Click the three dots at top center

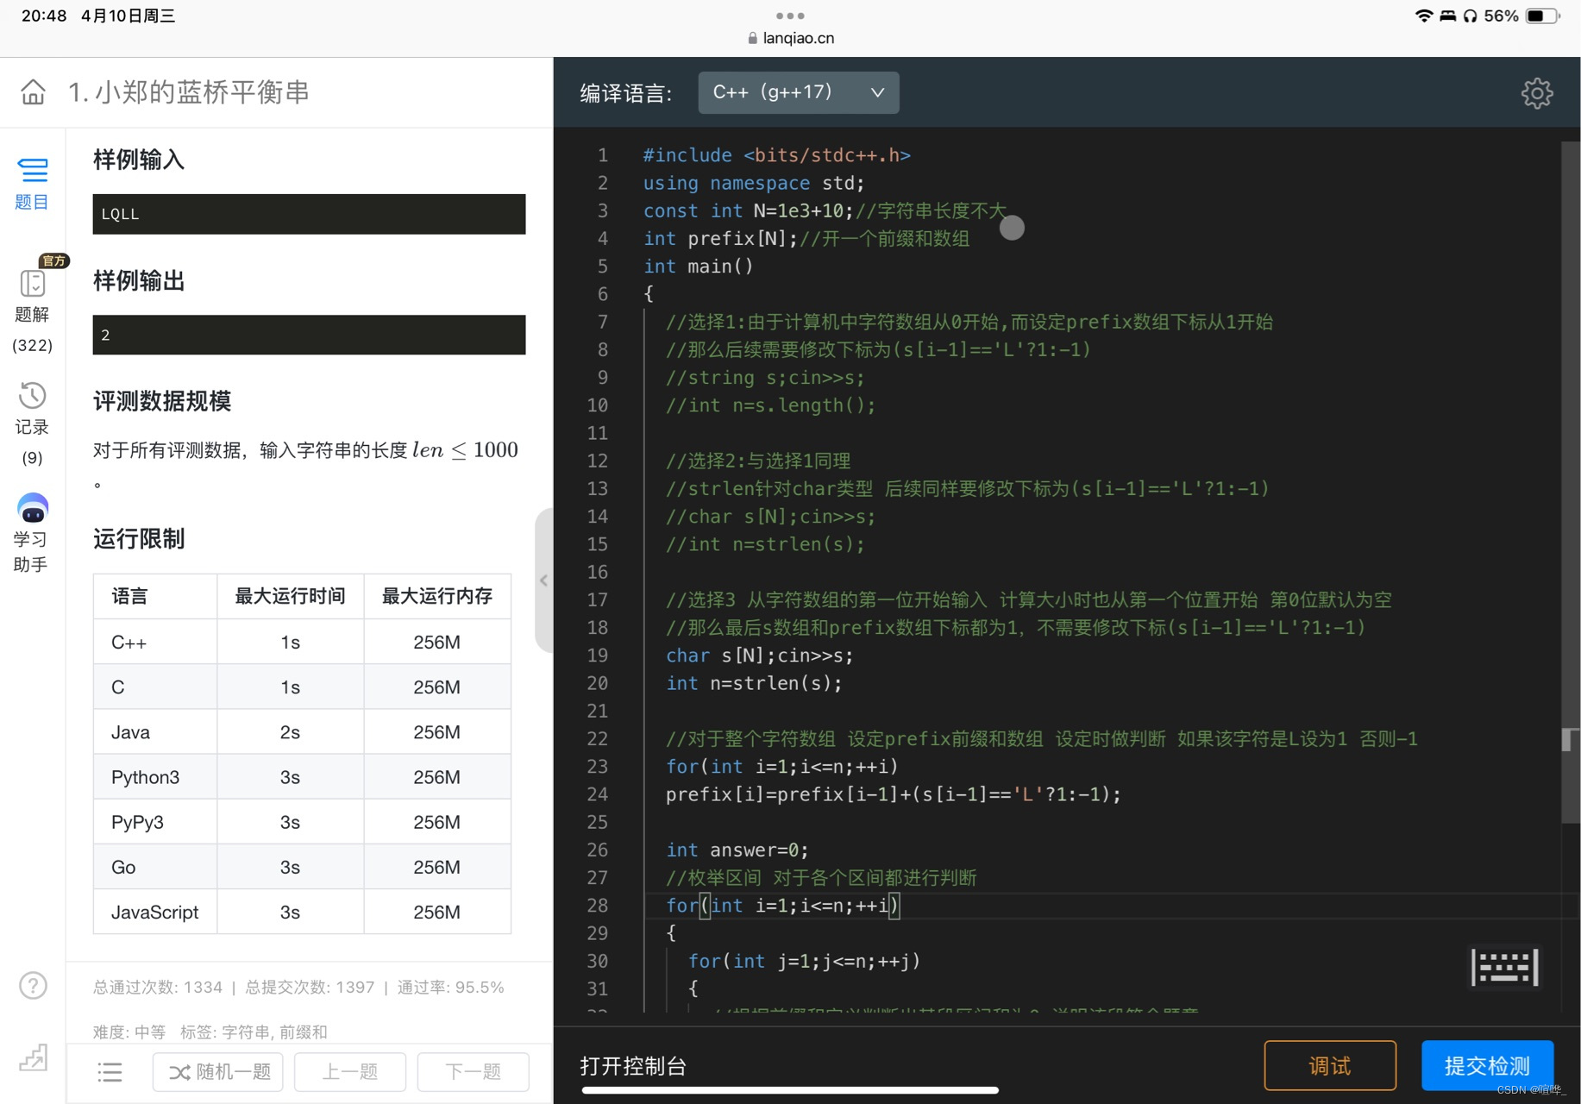[x=790, y=16]
